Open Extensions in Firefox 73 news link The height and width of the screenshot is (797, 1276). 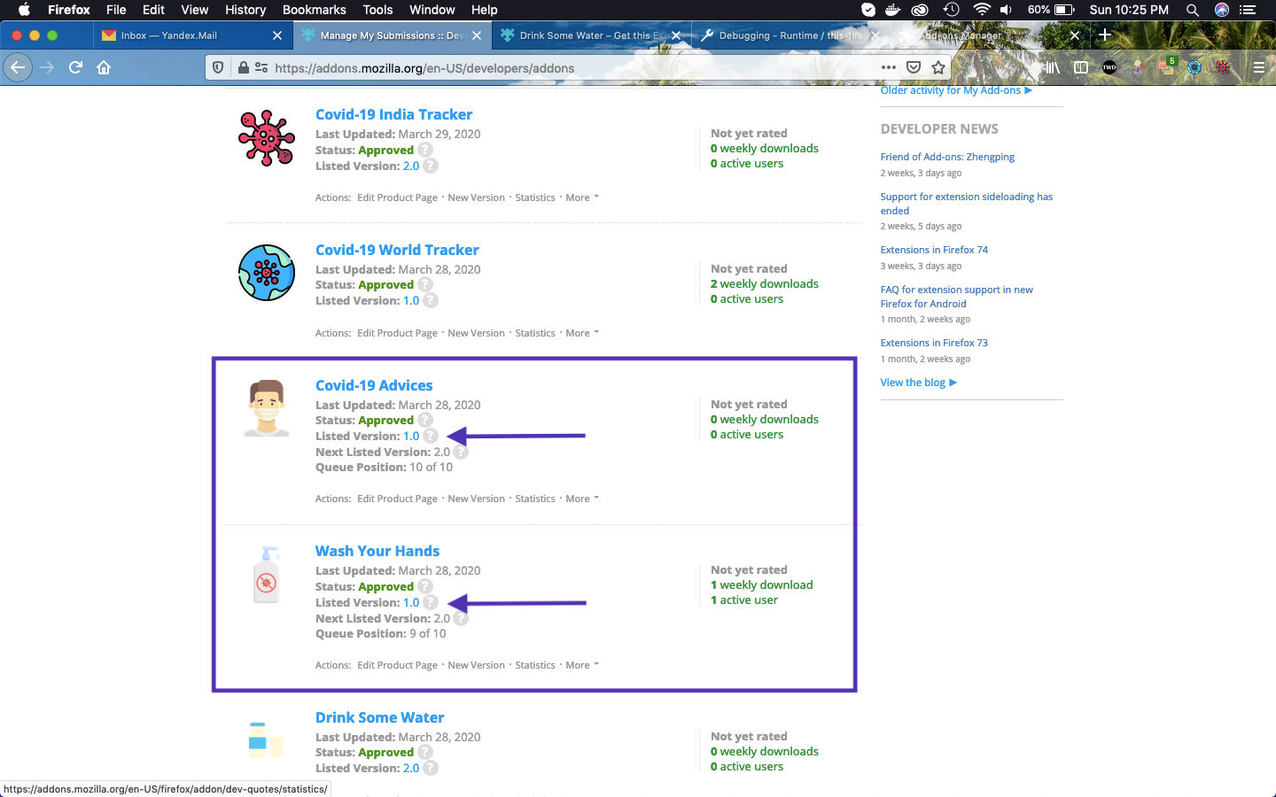(x=934, y=343)
